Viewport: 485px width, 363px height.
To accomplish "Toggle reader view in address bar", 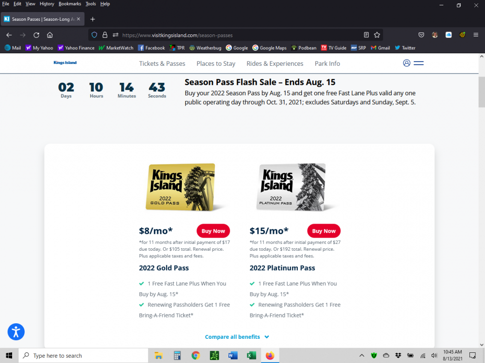I will tap(367, 35).
